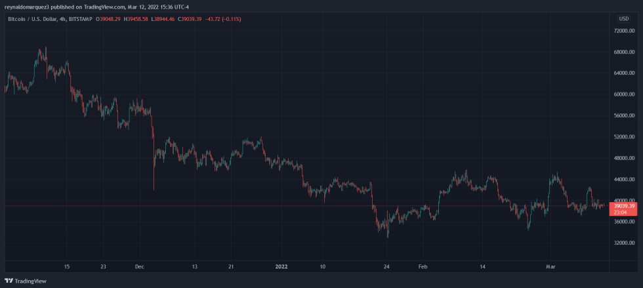Click the red current price label 39039.39

[x=623, y=206]
